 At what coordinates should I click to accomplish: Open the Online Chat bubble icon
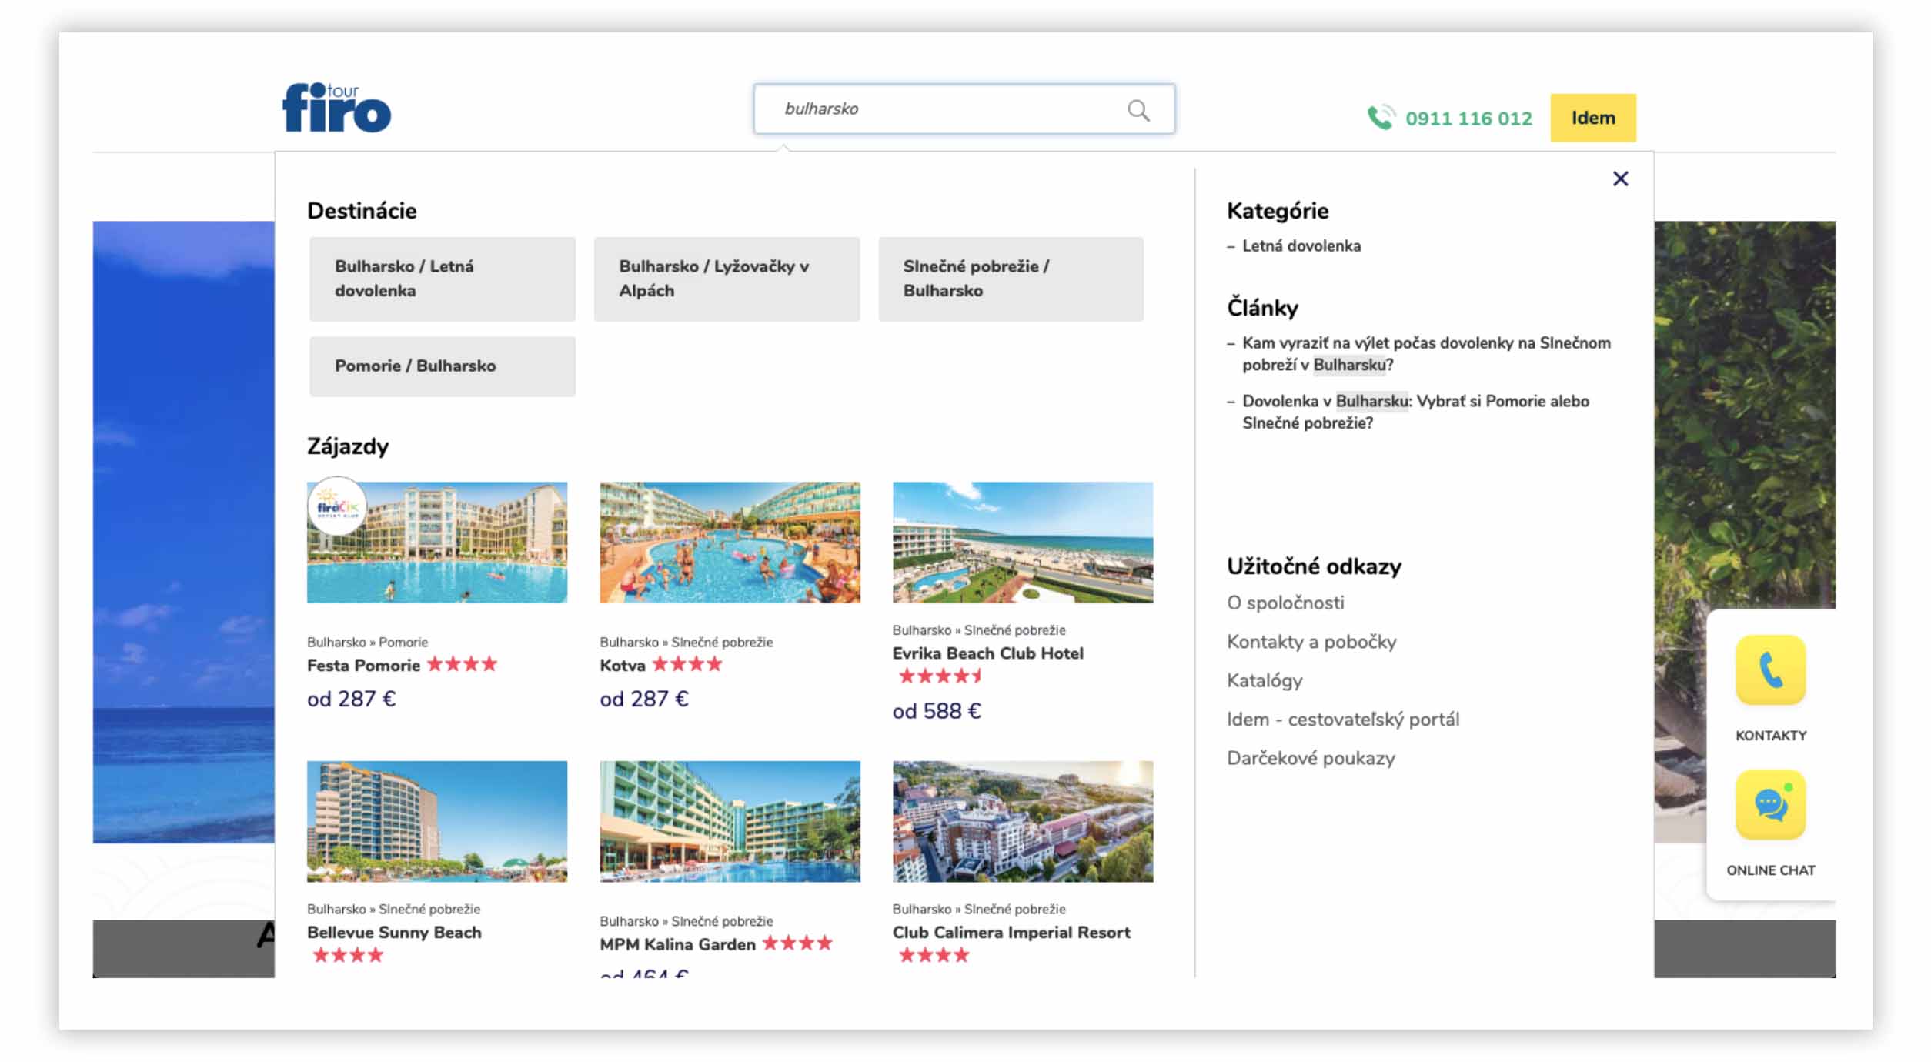[1770, 804]
